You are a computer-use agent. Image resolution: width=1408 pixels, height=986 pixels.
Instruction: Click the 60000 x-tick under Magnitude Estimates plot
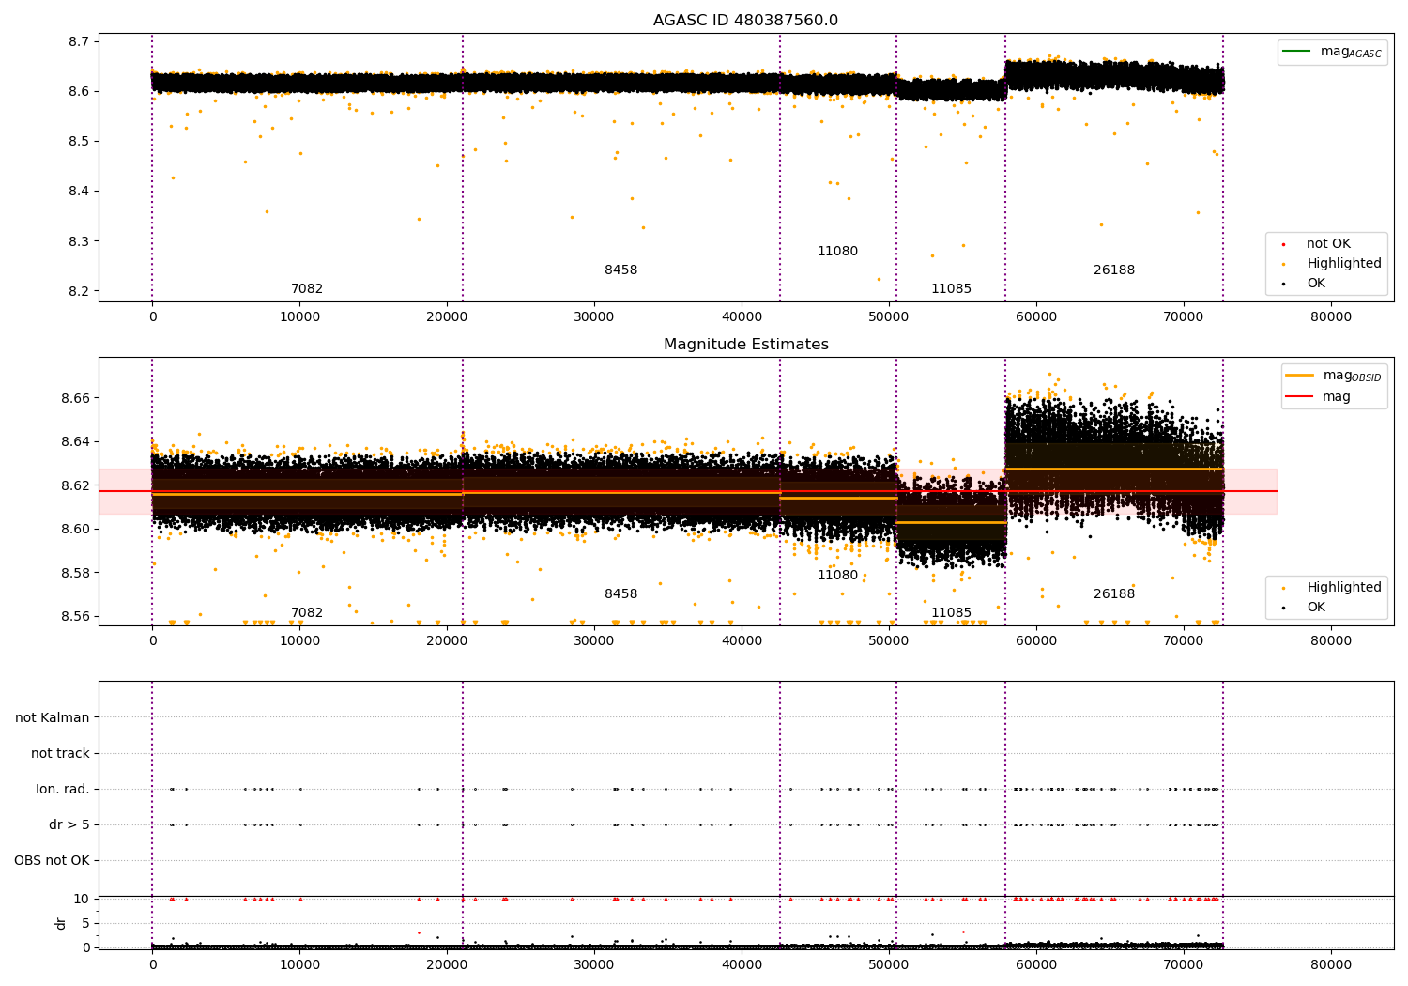point(1036,641)
